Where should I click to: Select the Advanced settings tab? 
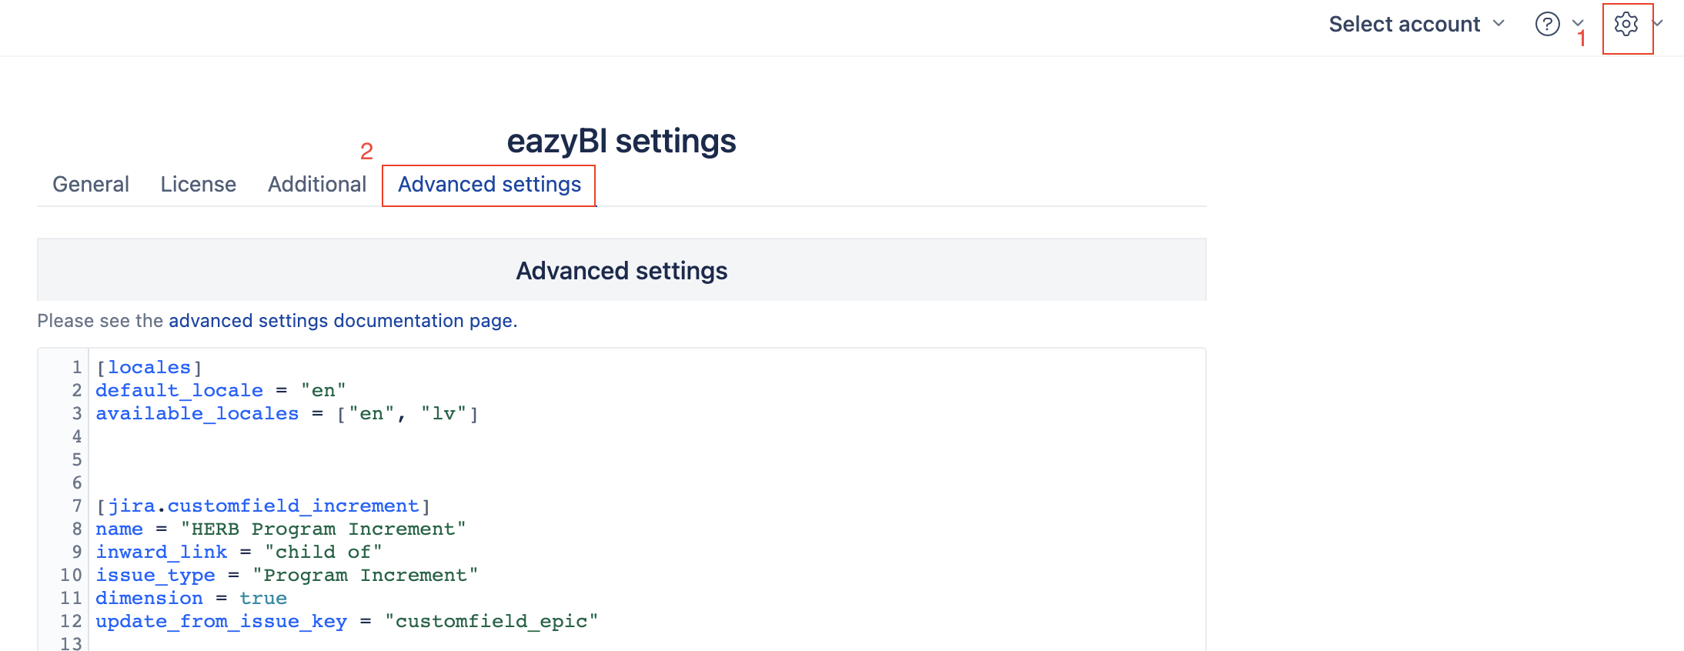tap(489, 185)
